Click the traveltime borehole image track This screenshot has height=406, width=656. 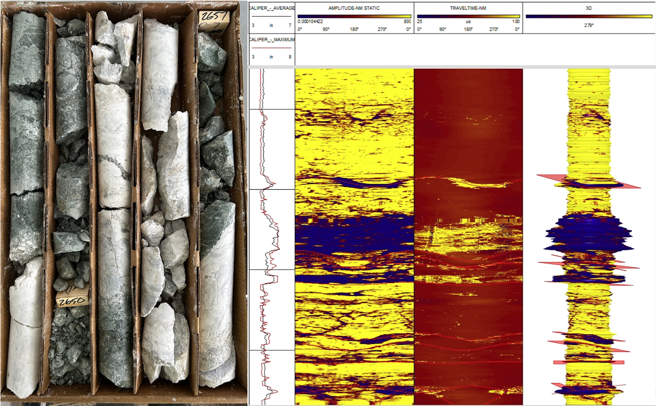tap(468, 237)
